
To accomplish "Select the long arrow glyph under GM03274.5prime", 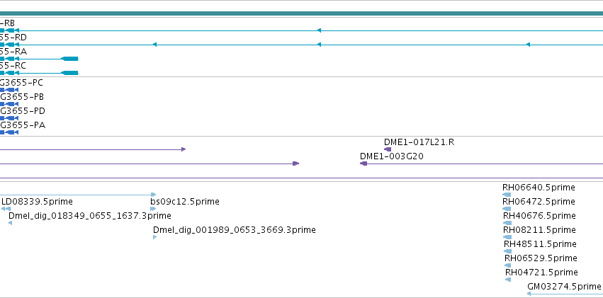I will (565, 294).
